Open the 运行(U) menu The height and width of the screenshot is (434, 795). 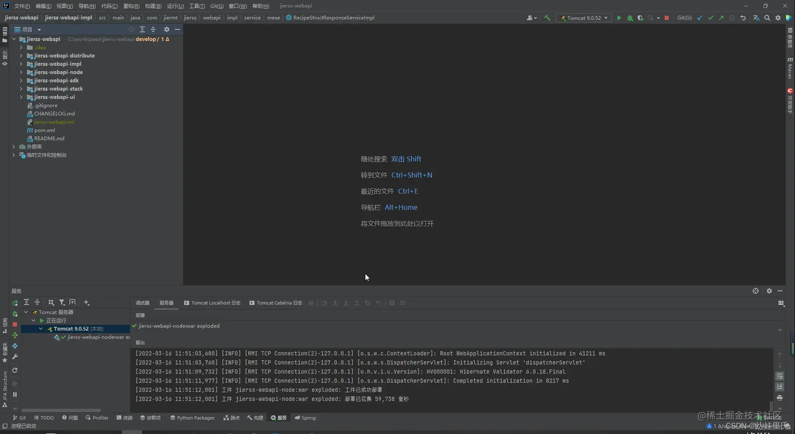[x=175, y=6]
